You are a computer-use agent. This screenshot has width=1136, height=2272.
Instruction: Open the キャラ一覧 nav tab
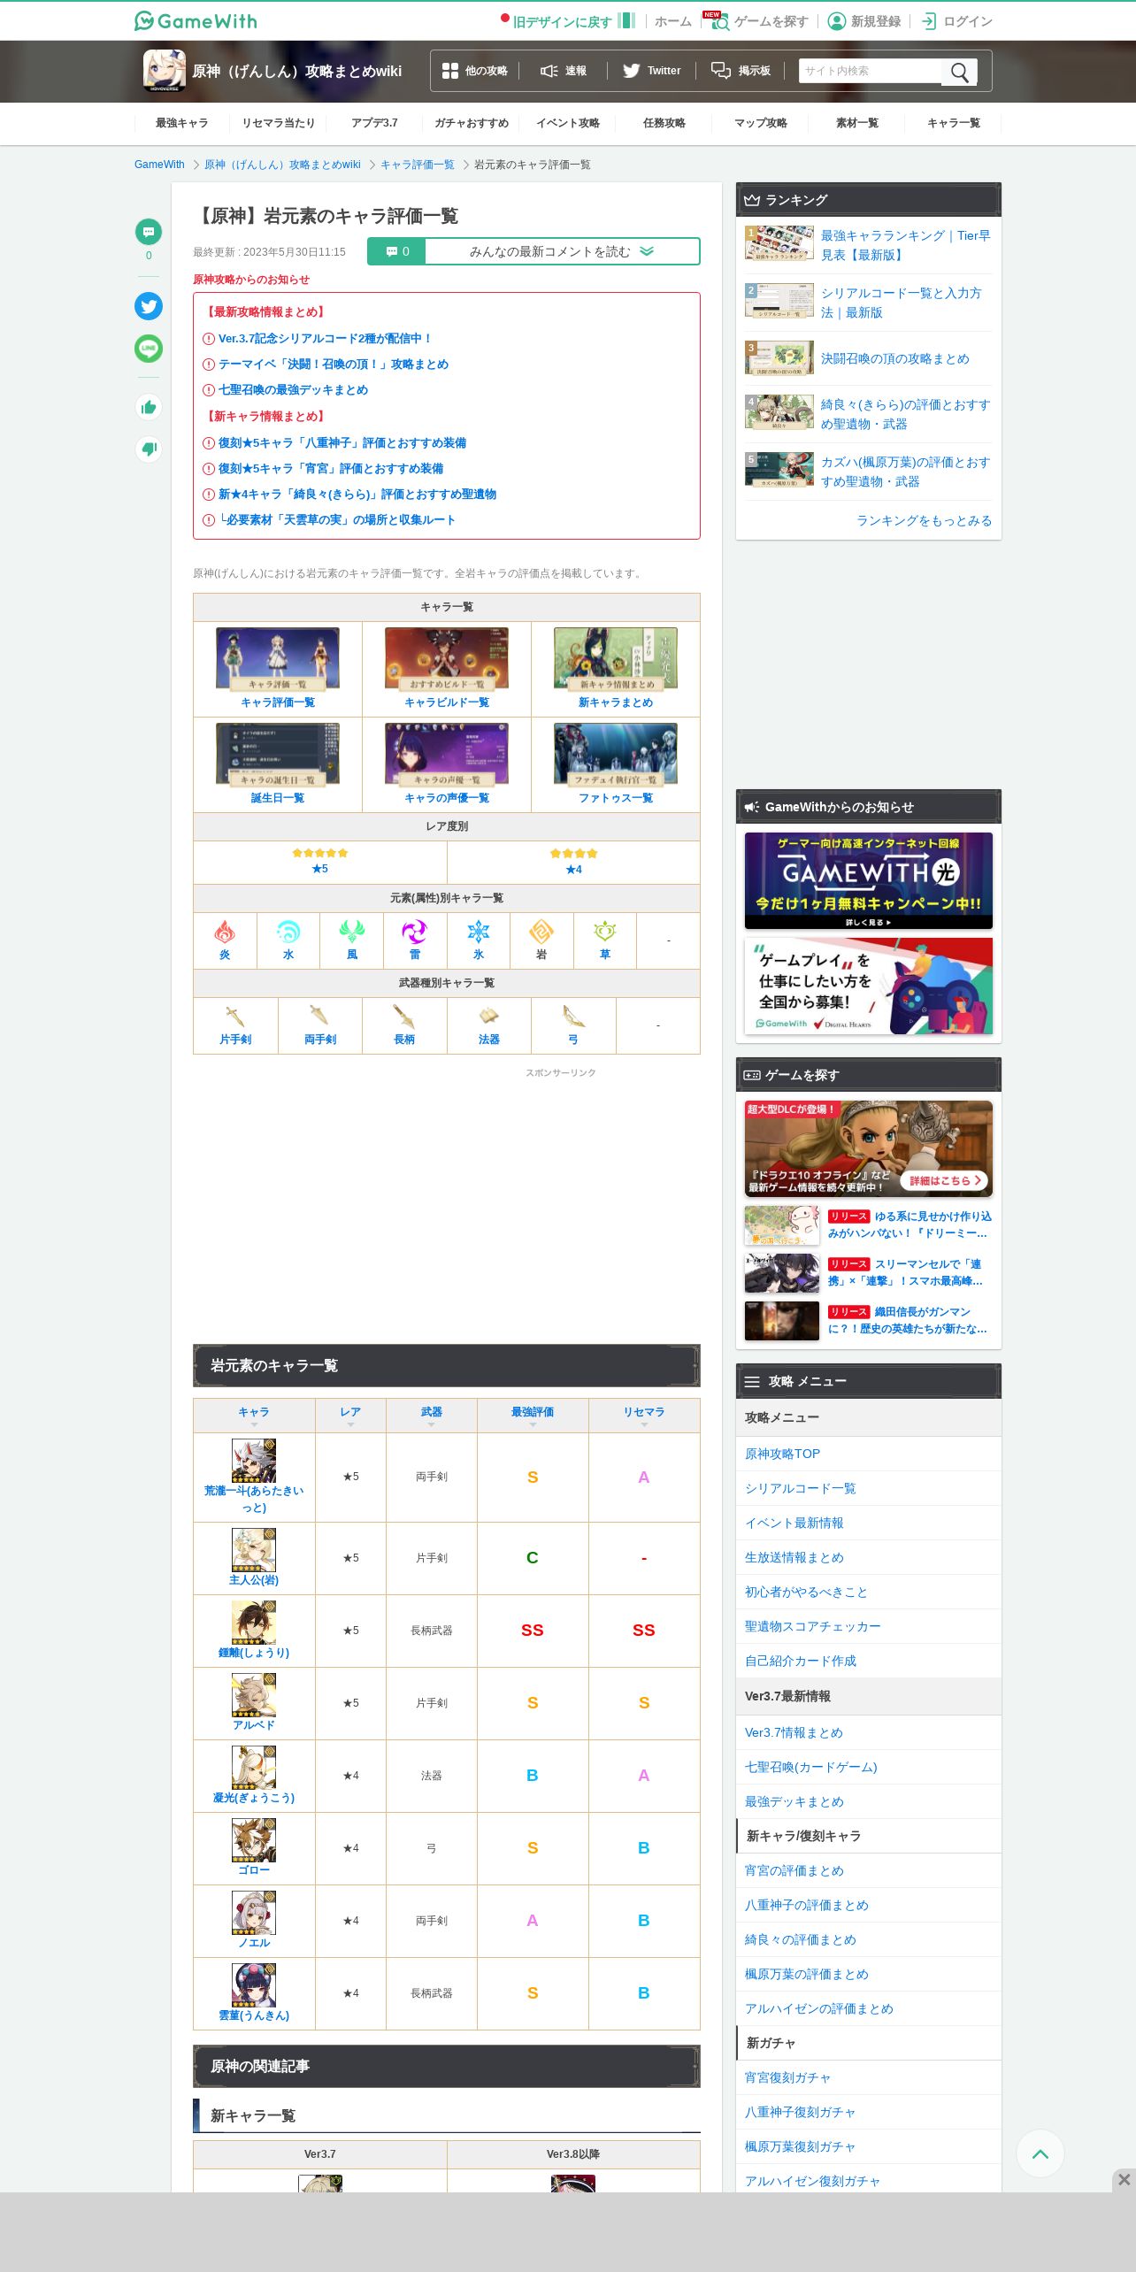[x=954, y=123]
